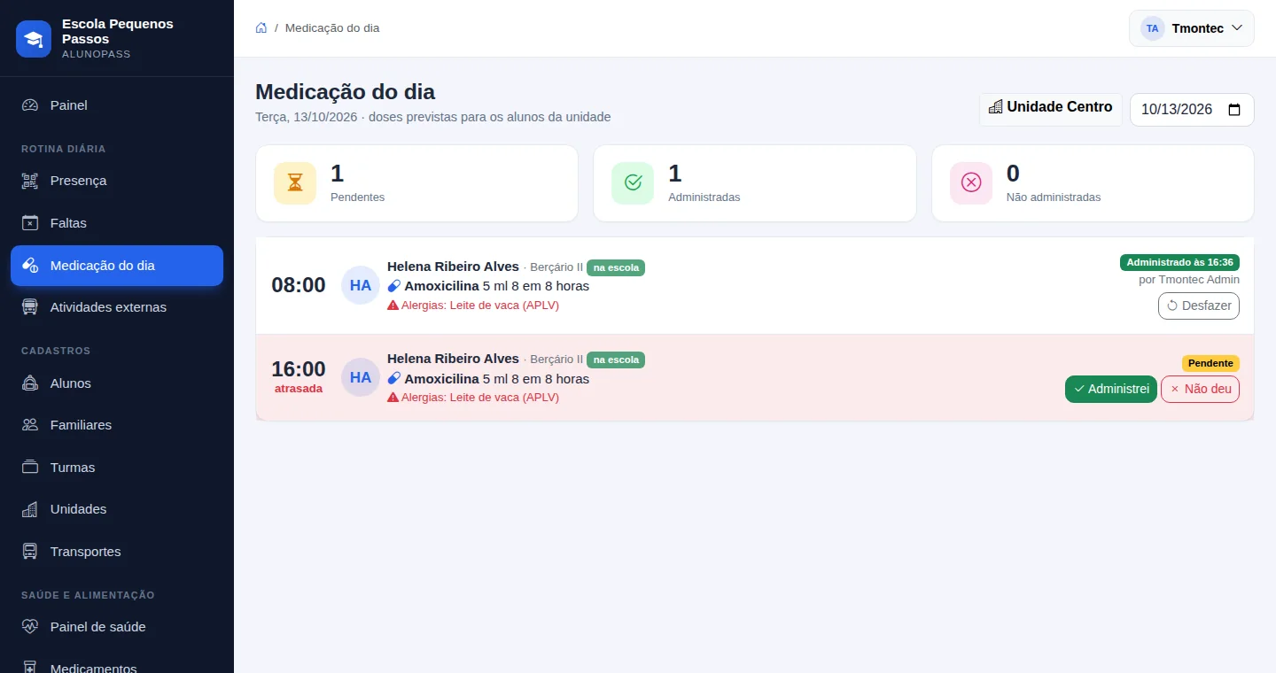The height and width of the screenshot is (673, 1276).
Task: Navigate to Familiares
Action: pos(117,425)
